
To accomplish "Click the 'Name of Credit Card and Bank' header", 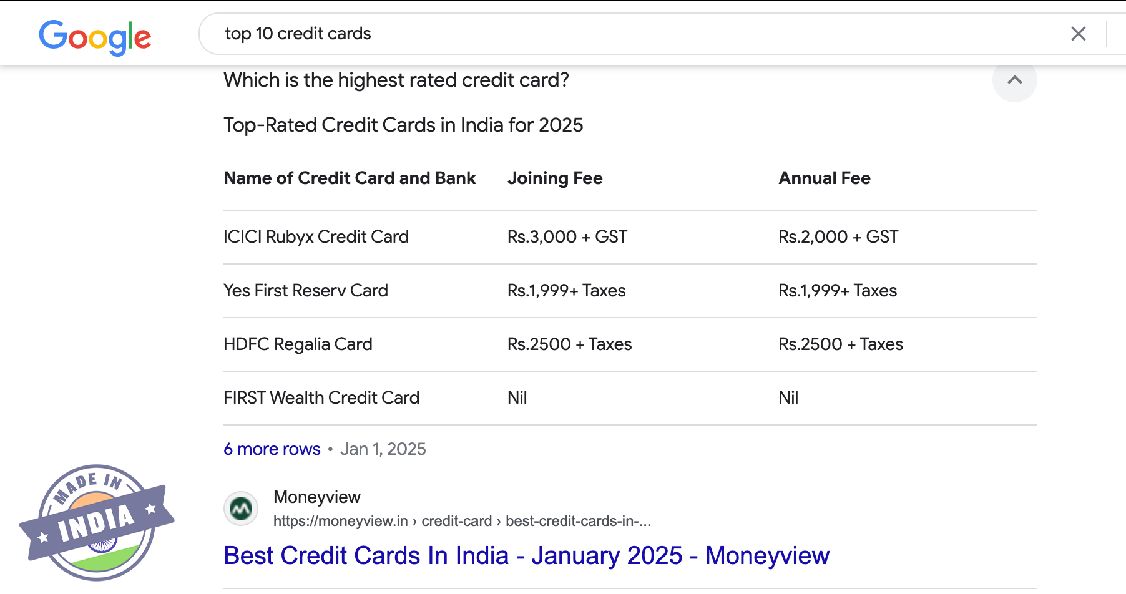I will point(350,178).
